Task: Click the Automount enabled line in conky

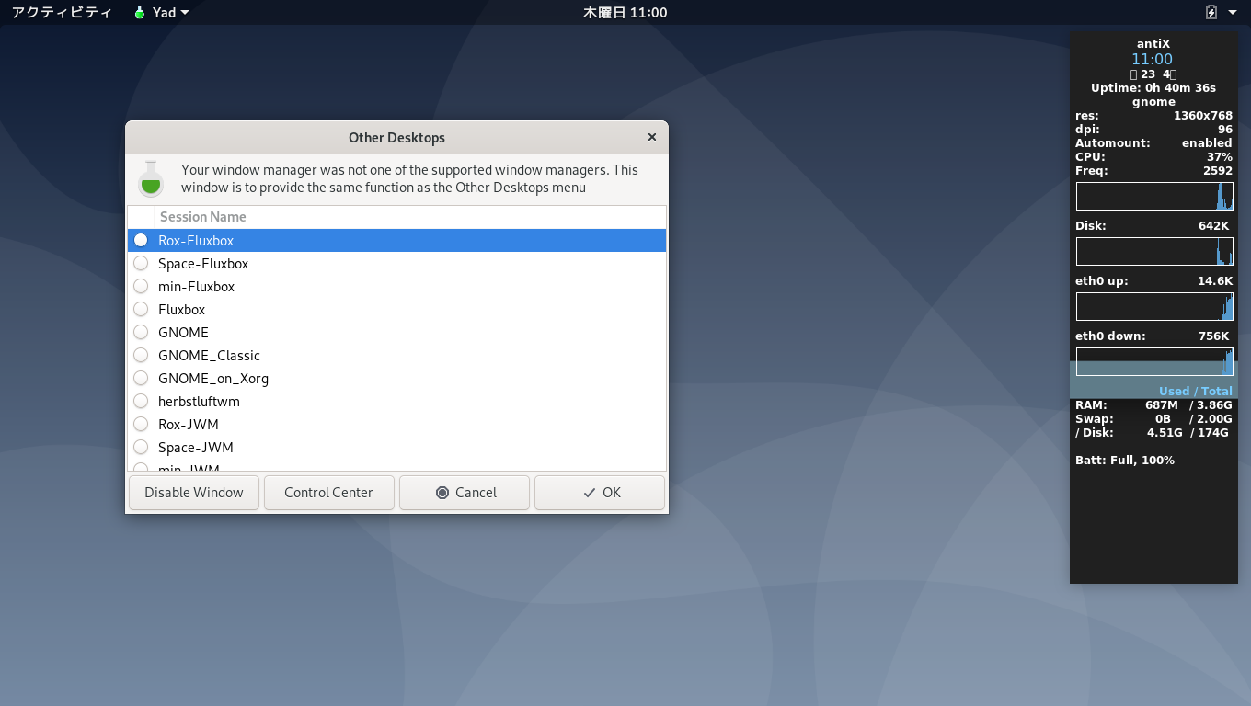Action: [1153, 143]
